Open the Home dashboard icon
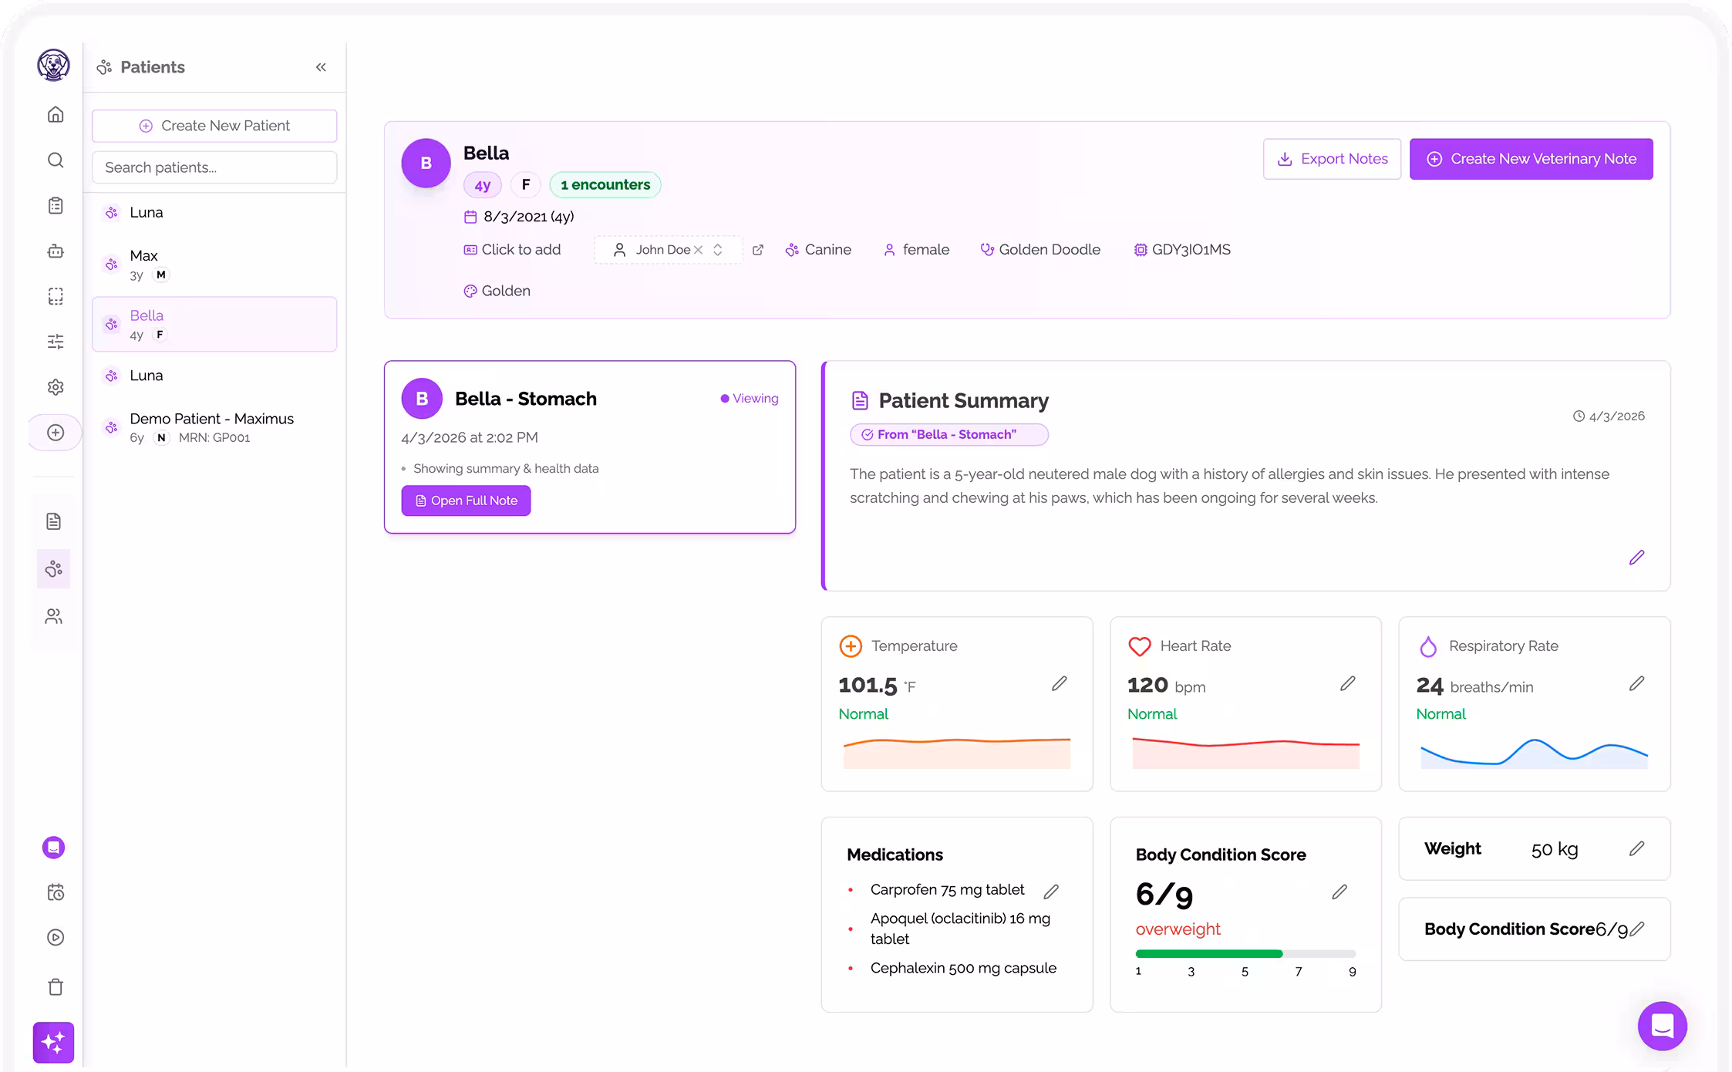Viewport: 1732px width, 1072px height. pos(55,114)
